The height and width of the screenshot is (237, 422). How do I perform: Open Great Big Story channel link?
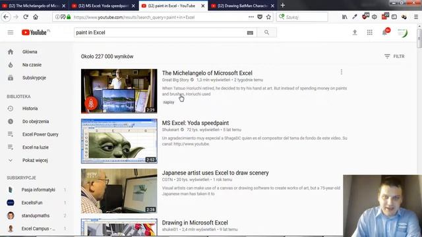[175, 80]
